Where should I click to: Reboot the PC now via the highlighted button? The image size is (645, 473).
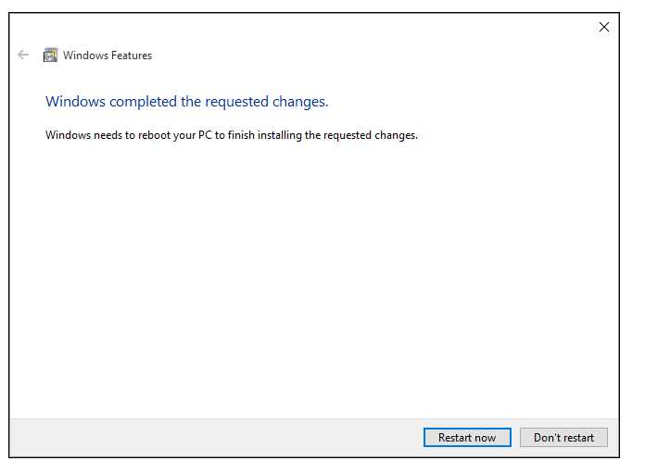coord(467,437)
